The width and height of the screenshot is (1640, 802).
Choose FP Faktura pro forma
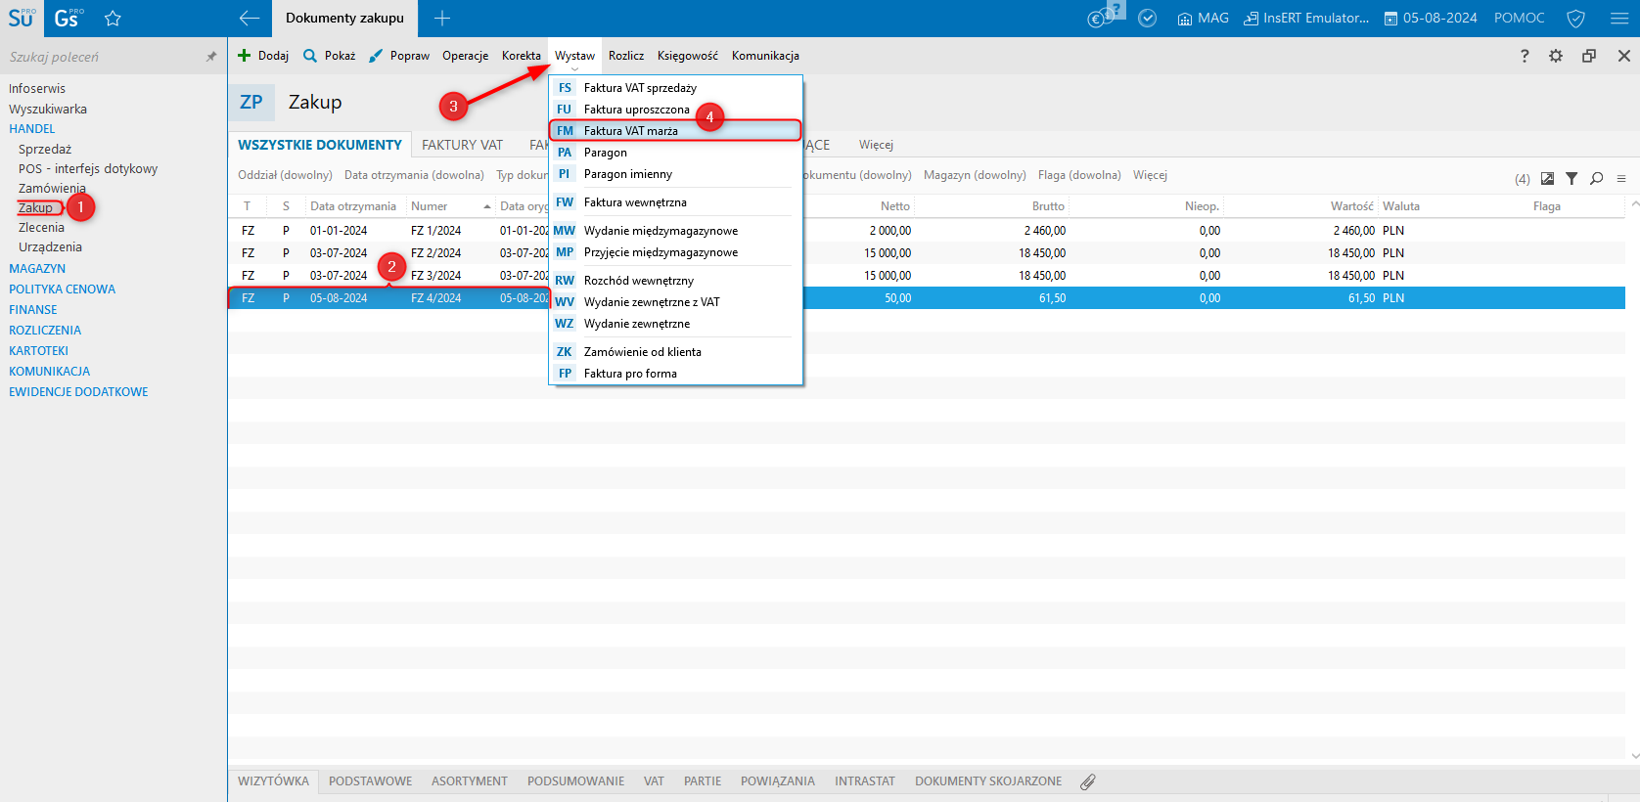[x=675, y=374]
